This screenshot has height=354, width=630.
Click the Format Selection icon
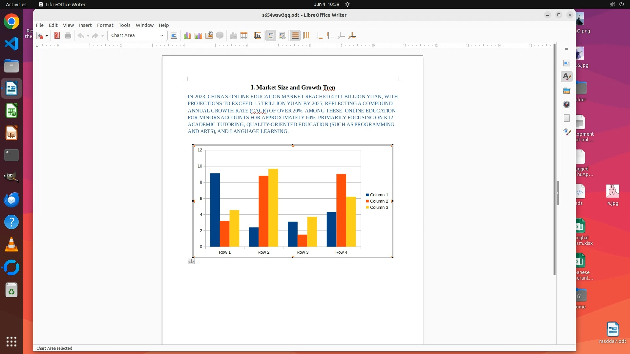[174, 36]
